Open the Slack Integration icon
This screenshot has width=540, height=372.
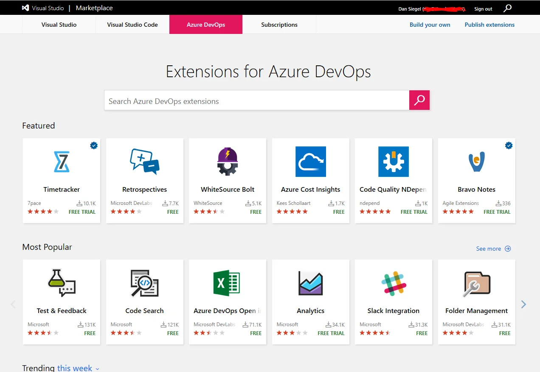point(394,283)
